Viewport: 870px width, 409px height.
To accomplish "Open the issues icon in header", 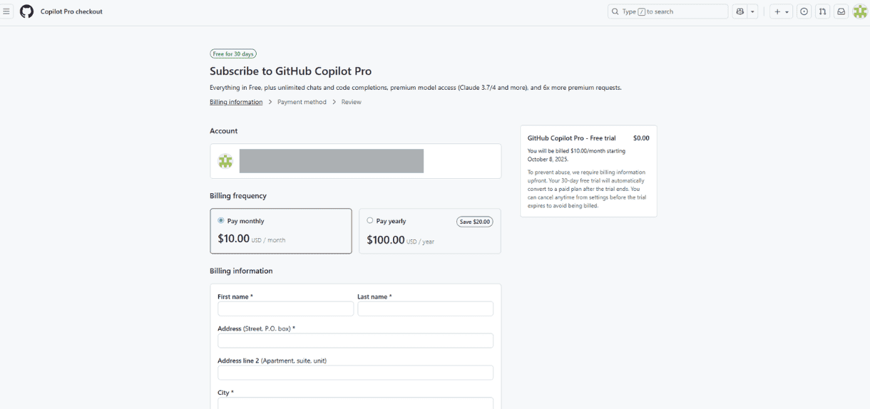I will click(x=804, y=11).
